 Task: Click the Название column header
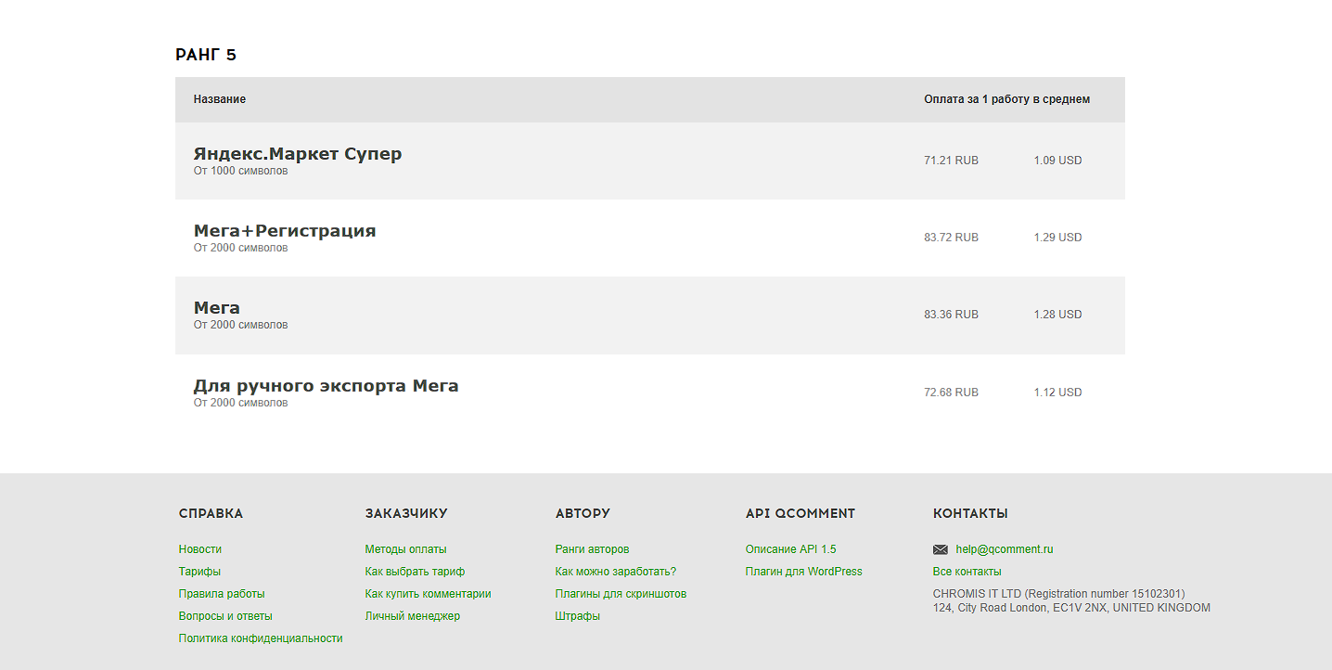(220, 99)
